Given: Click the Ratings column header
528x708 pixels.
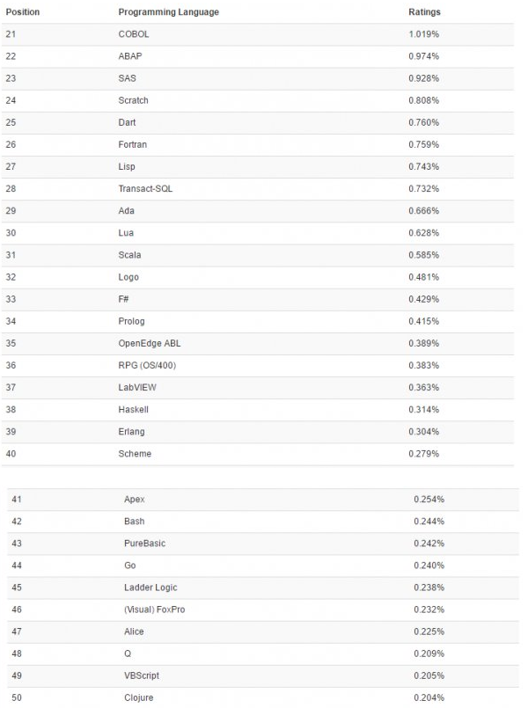Looking at the screenshot, I should point(424,12).
